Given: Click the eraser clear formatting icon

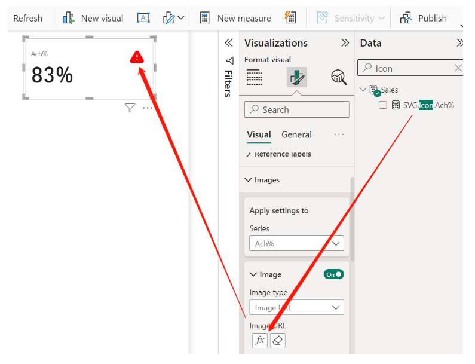Looking at the screenshot, I should click(277, 340).
